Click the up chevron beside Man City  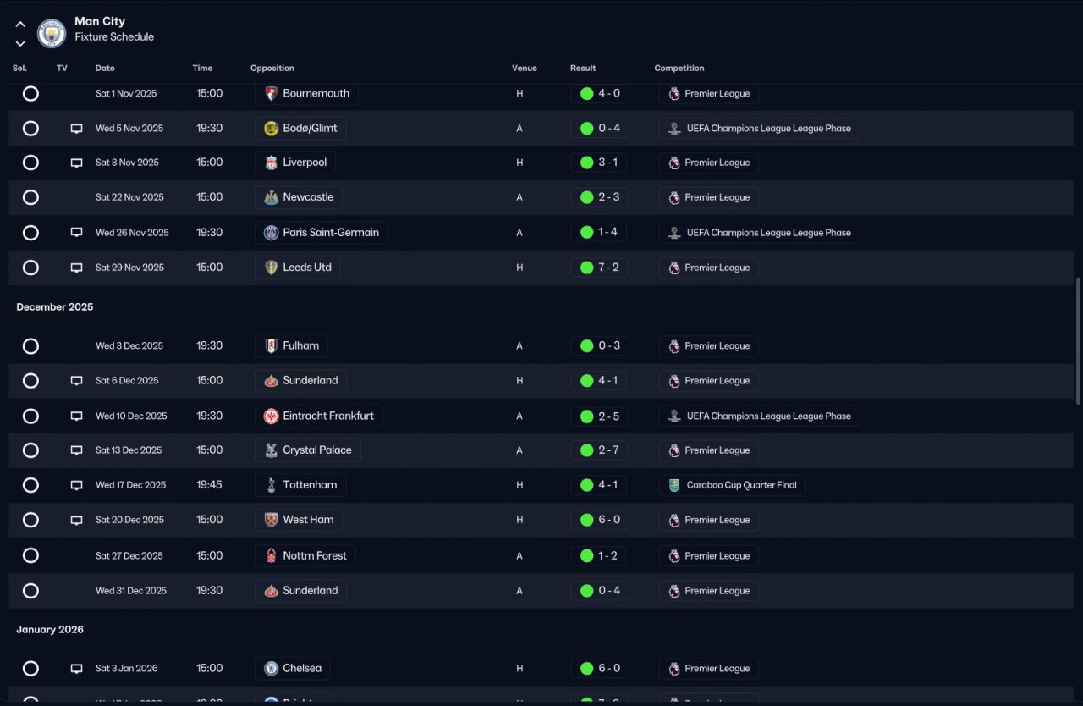point(20,25)
